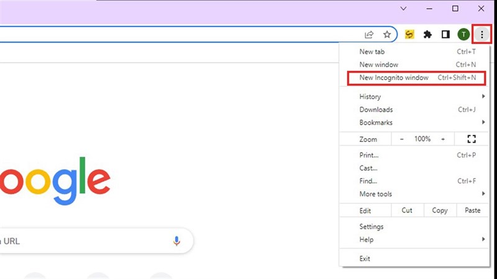
Task: Close the Chrome window
Action: [481, 9]
